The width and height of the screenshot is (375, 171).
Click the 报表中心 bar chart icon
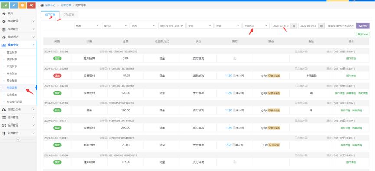tap(3, 45)
